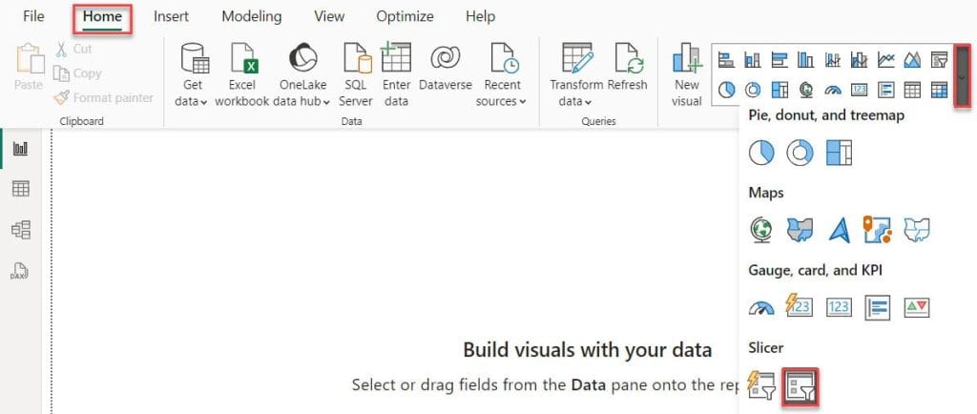The height and width of the screenshot is (414, 977).
Task: Choose pie chart under Pie, donut, treemap heading
Action: click(761, 153)
